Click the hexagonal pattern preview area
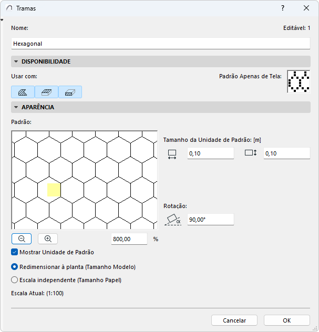The width and height of the screenshot is (319, 332). click(x=85, y=180)
